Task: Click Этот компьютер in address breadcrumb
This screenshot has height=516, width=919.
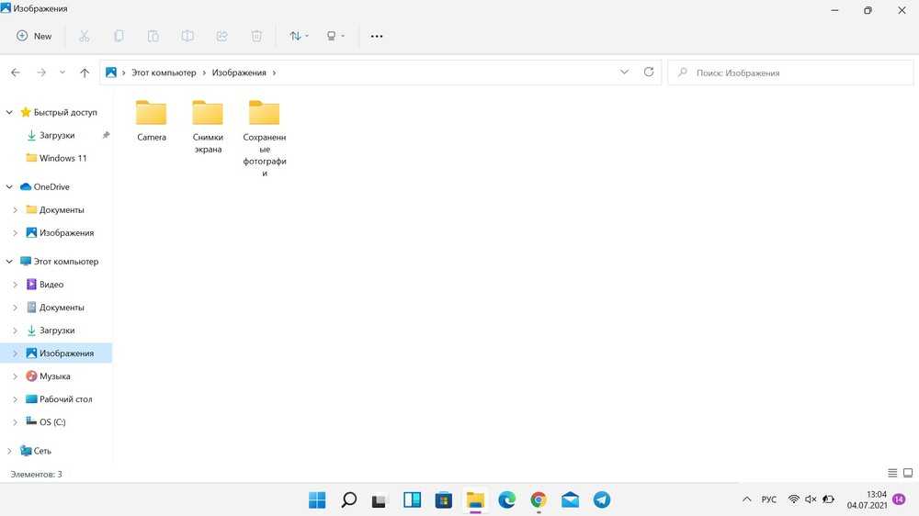Action: tap(164, 73)
